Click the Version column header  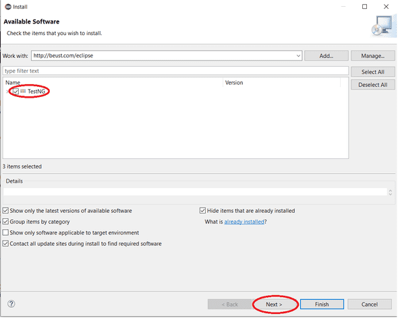click(x=281, y=83)
